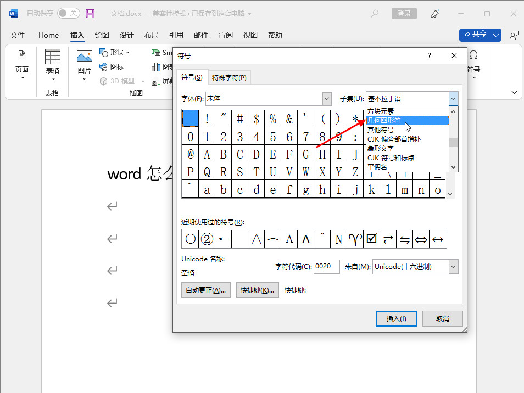Switch to 特殊字符(P) tab

[x=229, y=77]
